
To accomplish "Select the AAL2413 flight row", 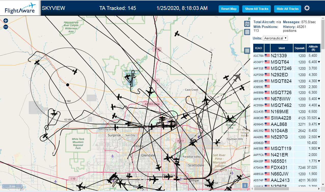I will coord(287,180).
